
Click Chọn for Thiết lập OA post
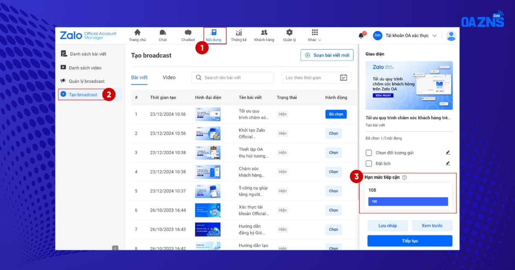click(333, 153)
